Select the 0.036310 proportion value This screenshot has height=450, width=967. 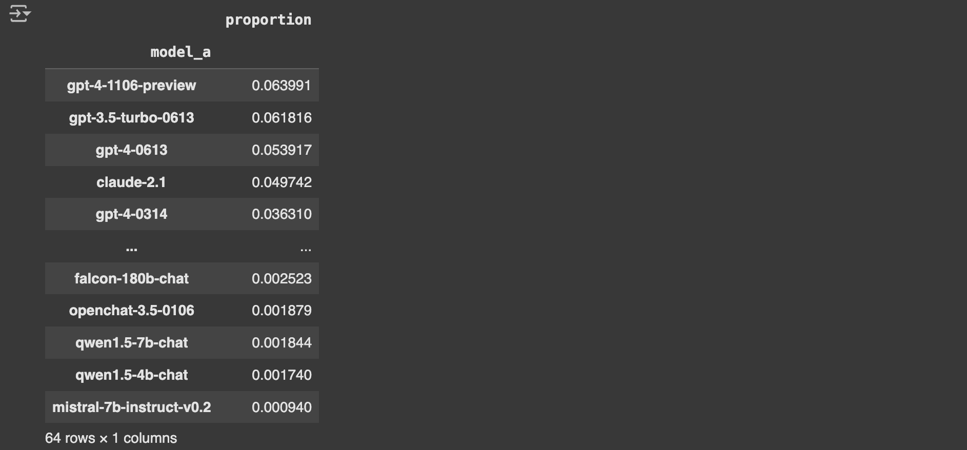pos(281,214)
